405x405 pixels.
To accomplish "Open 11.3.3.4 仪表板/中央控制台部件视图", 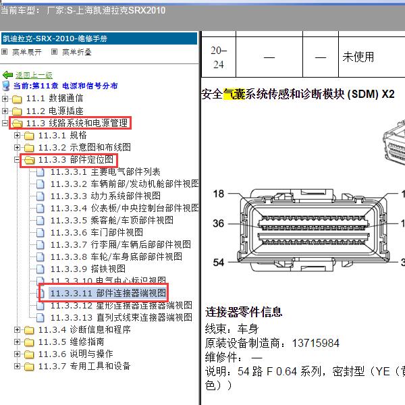I will click(124, 208).
